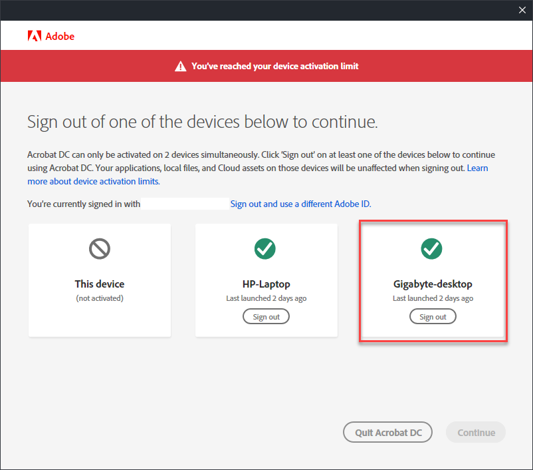Click the green checkmark on HP-Laptop

pyautogui.click(x=265, y=249)
